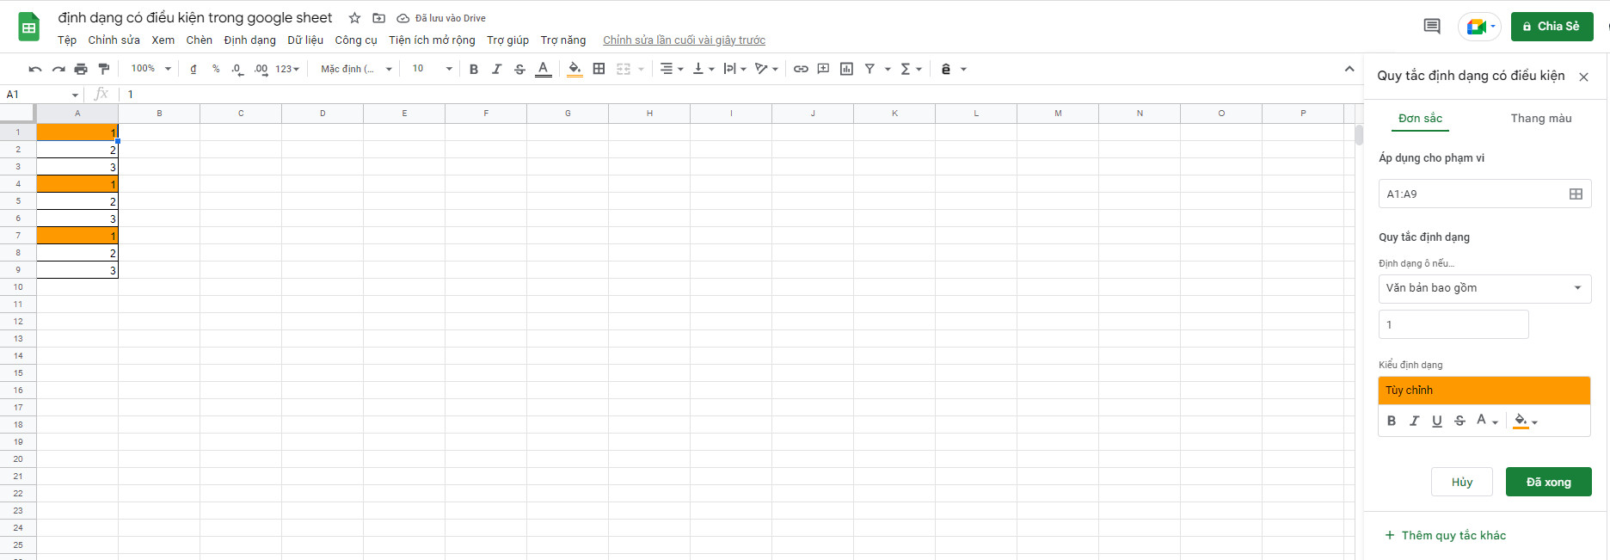Open text wrapping dropdown
Screen dimensions: 1610x560
[x=734, y=69]
